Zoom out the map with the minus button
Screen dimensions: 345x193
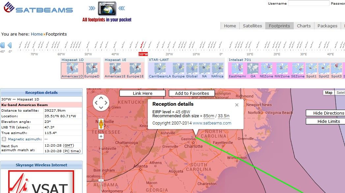(101, 180)
